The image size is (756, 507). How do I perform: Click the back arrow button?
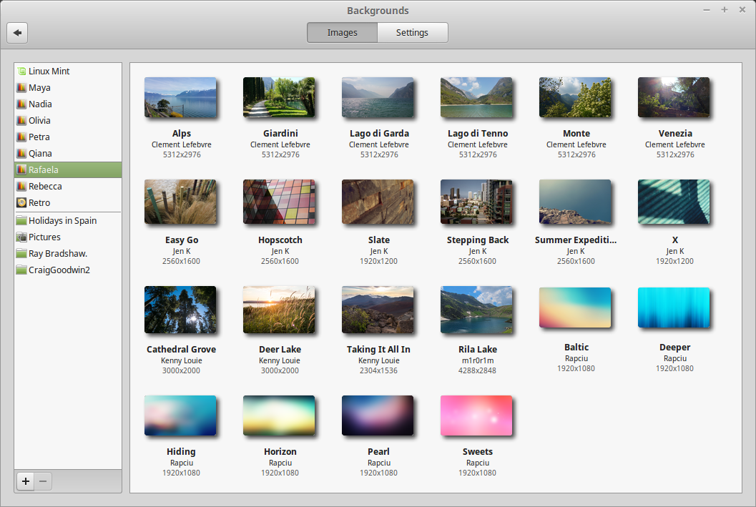[17, 33]
